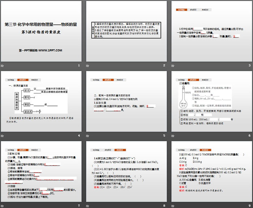
Task: Click the highlighted orange tab on slide 3
Action: [181, 10]
